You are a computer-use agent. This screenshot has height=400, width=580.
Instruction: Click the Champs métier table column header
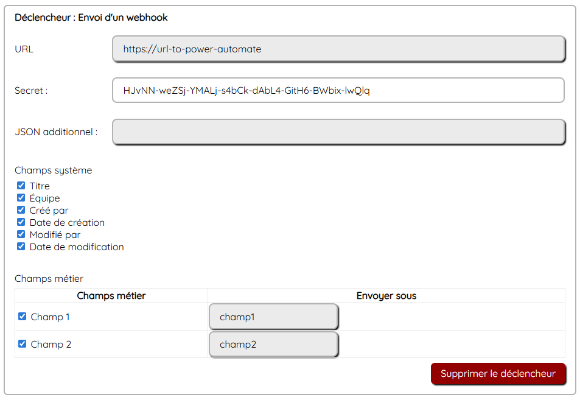111,296
